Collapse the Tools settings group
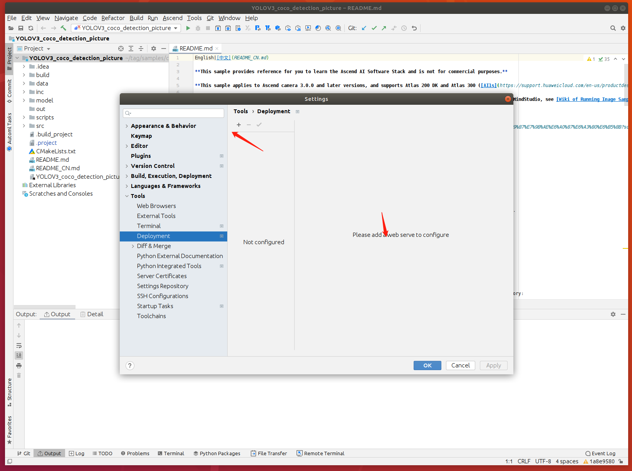This screenshot has width=632, height=471. coord(127,196)
